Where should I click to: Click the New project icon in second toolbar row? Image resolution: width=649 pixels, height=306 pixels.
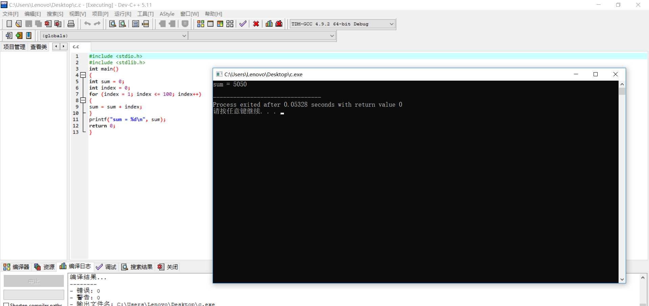coord(9,35)
